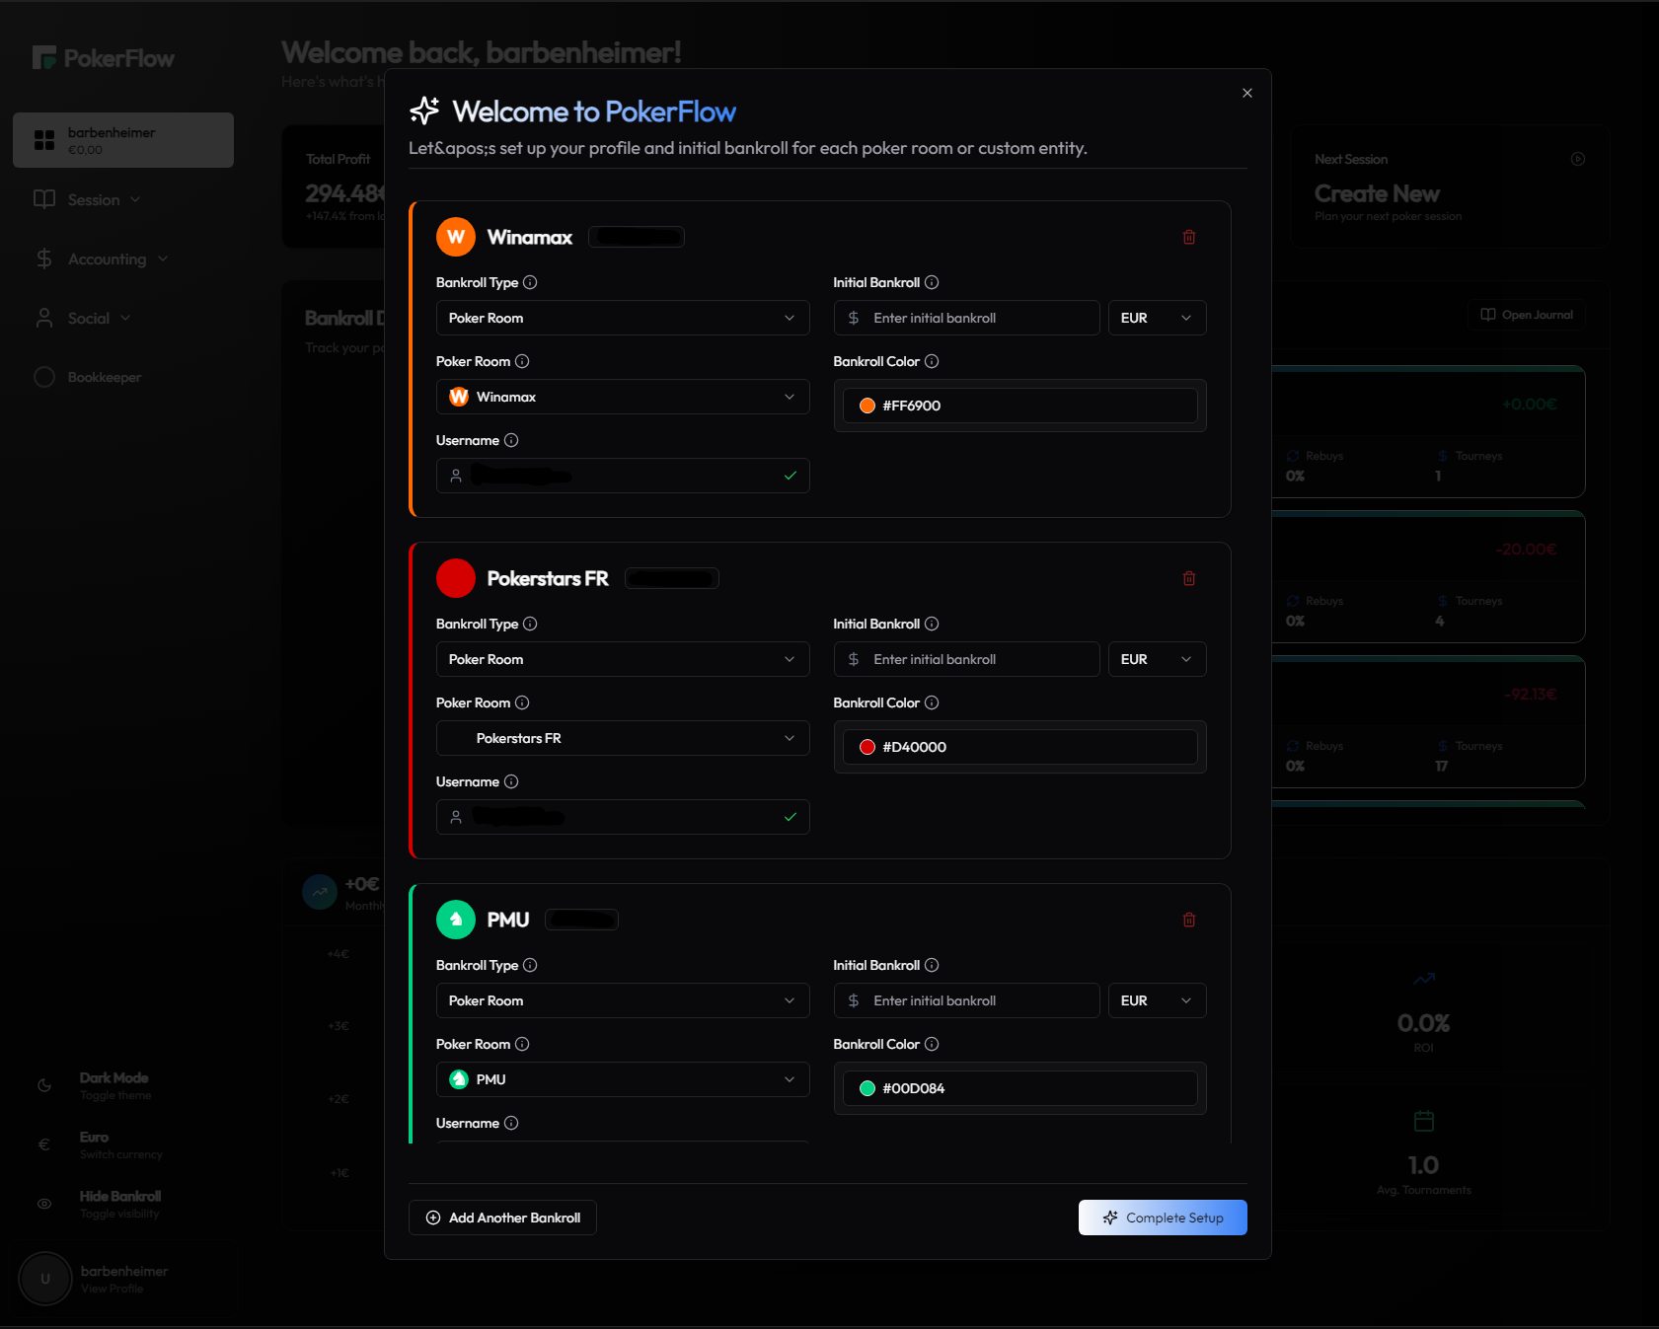The height and width of the screenshot is (1329, 1659).
Task: Click the sparkle icon beside Welcome title
Action: point(424,111)
